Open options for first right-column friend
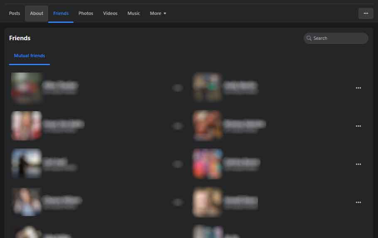 (x=358, y=88)
